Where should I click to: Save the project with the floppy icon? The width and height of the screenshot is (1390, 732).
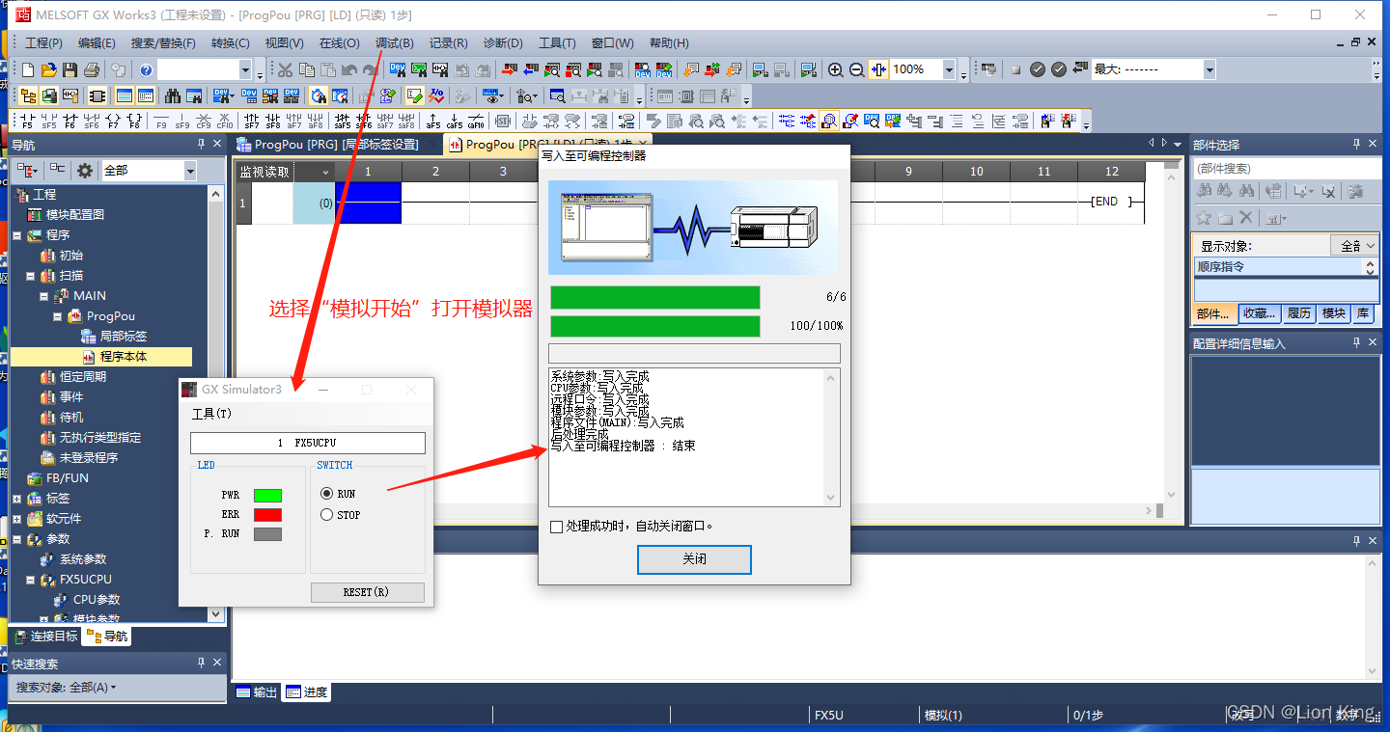69,70
